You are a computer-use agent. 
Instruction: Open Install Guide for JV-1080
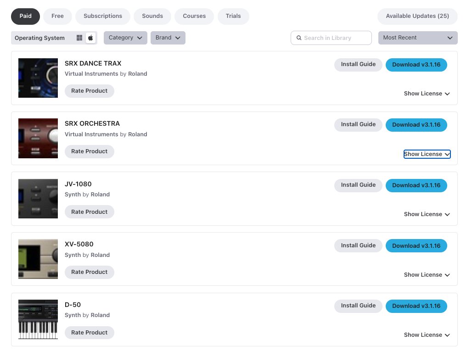(x=358, y=185)
